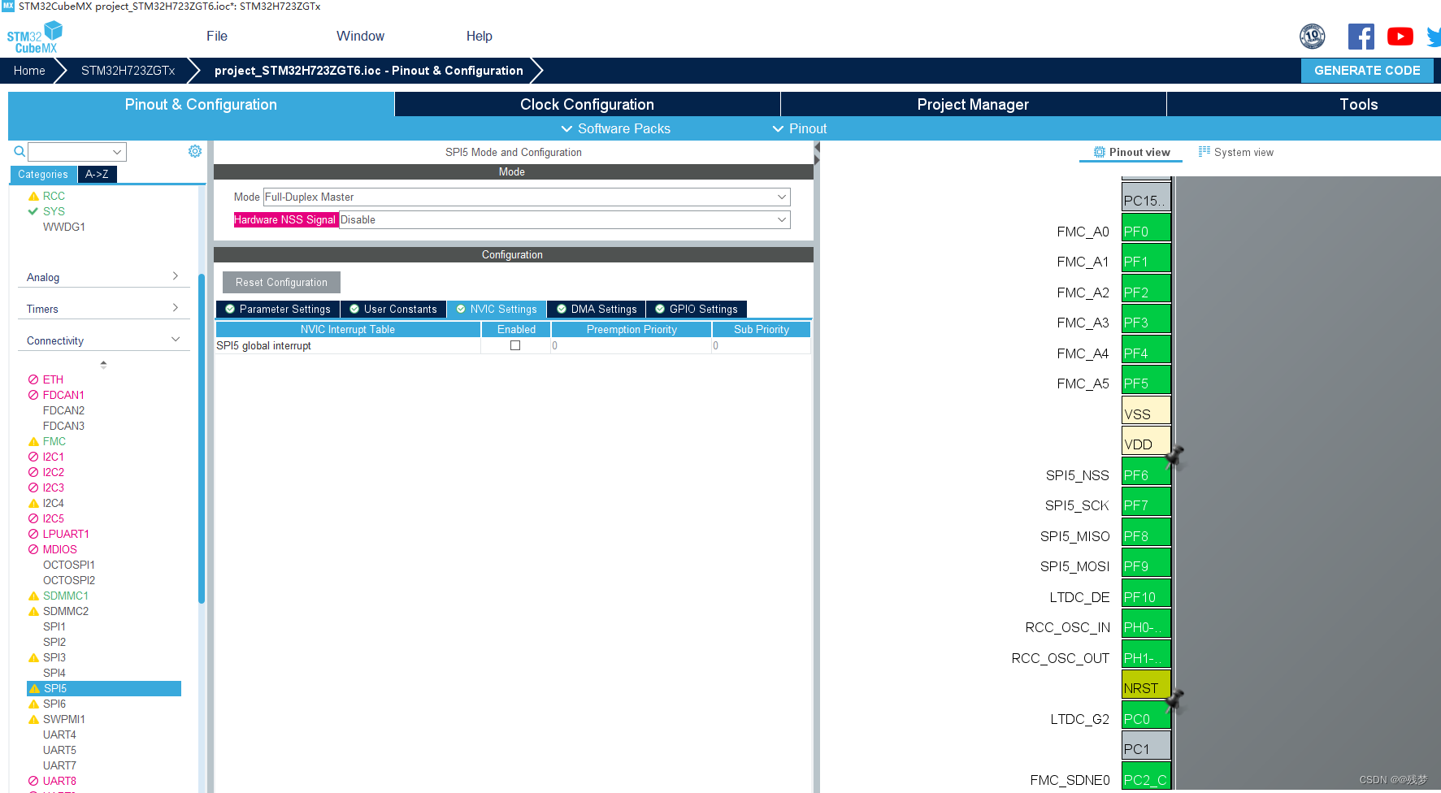
Task: Expand the Pinout dropdown menu
Action: point(800,128)
